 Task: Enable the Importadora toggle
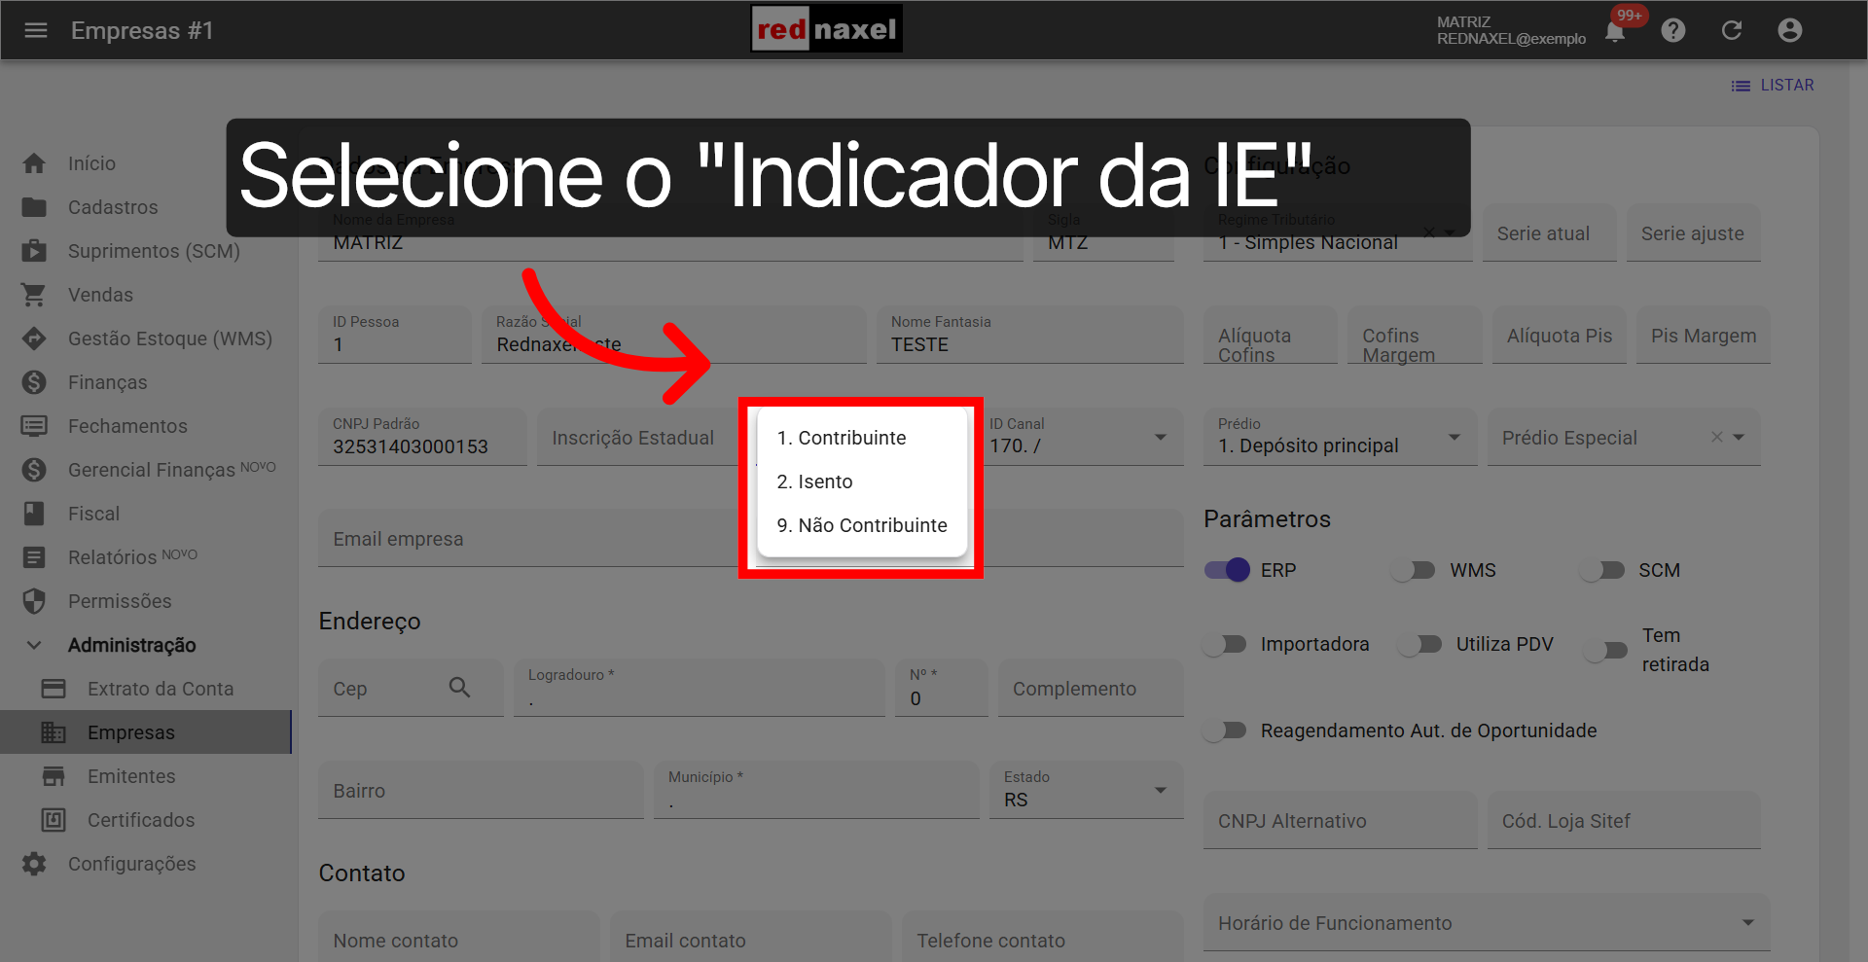coord(1225,643)
